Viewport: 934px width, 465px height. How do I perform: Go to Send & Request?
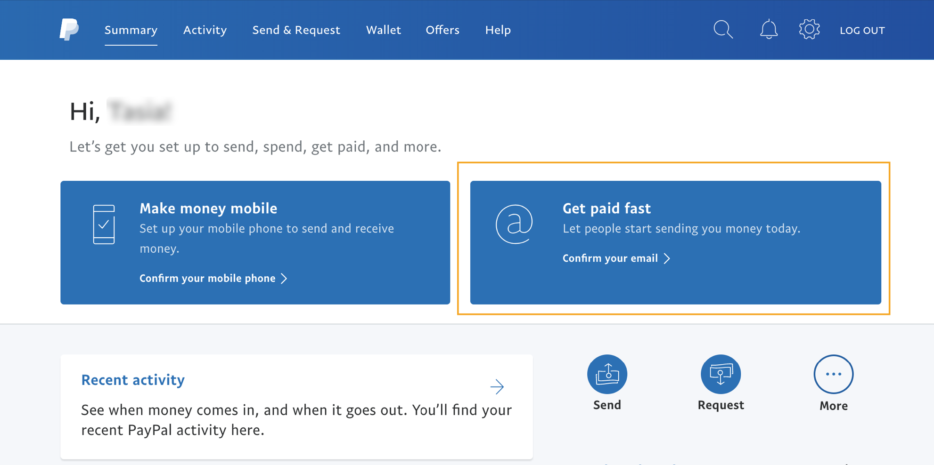pyautogui.click(x=296, y=30)
